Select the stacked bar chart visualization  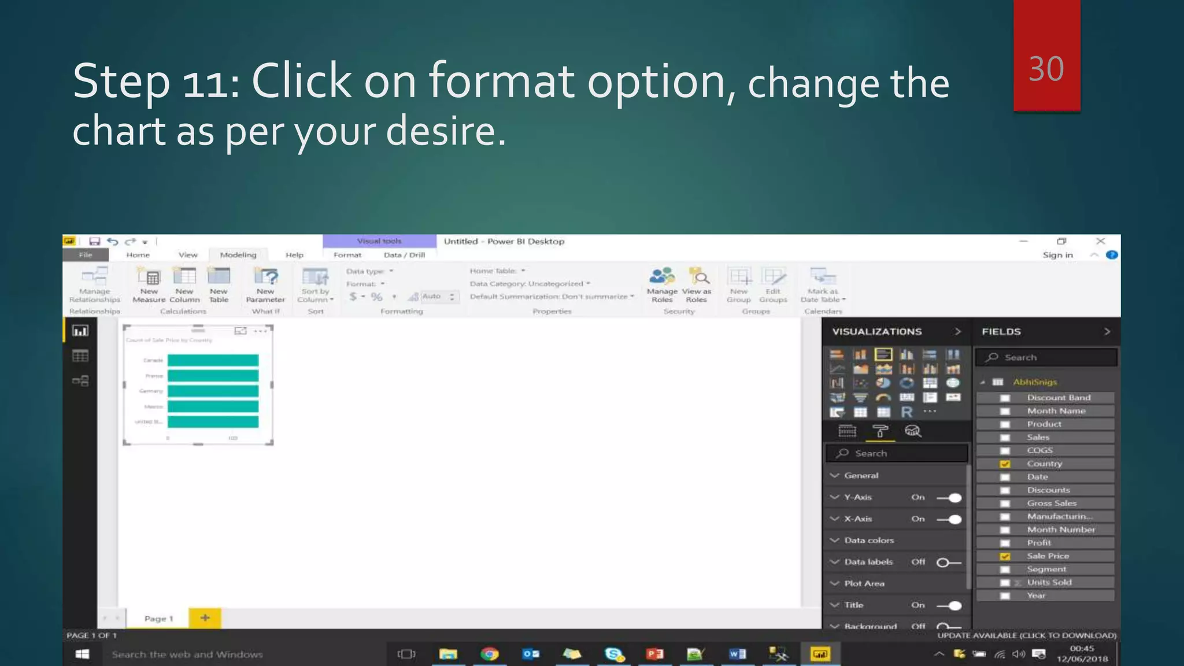click(x=837, y=354)
